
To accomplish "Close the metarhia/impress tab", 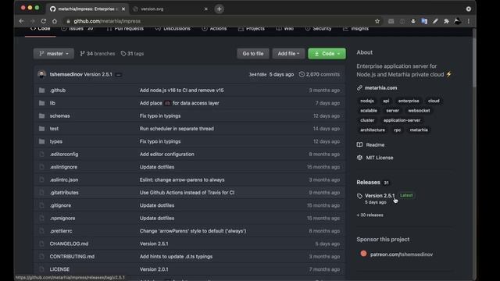I will (123, 9).
